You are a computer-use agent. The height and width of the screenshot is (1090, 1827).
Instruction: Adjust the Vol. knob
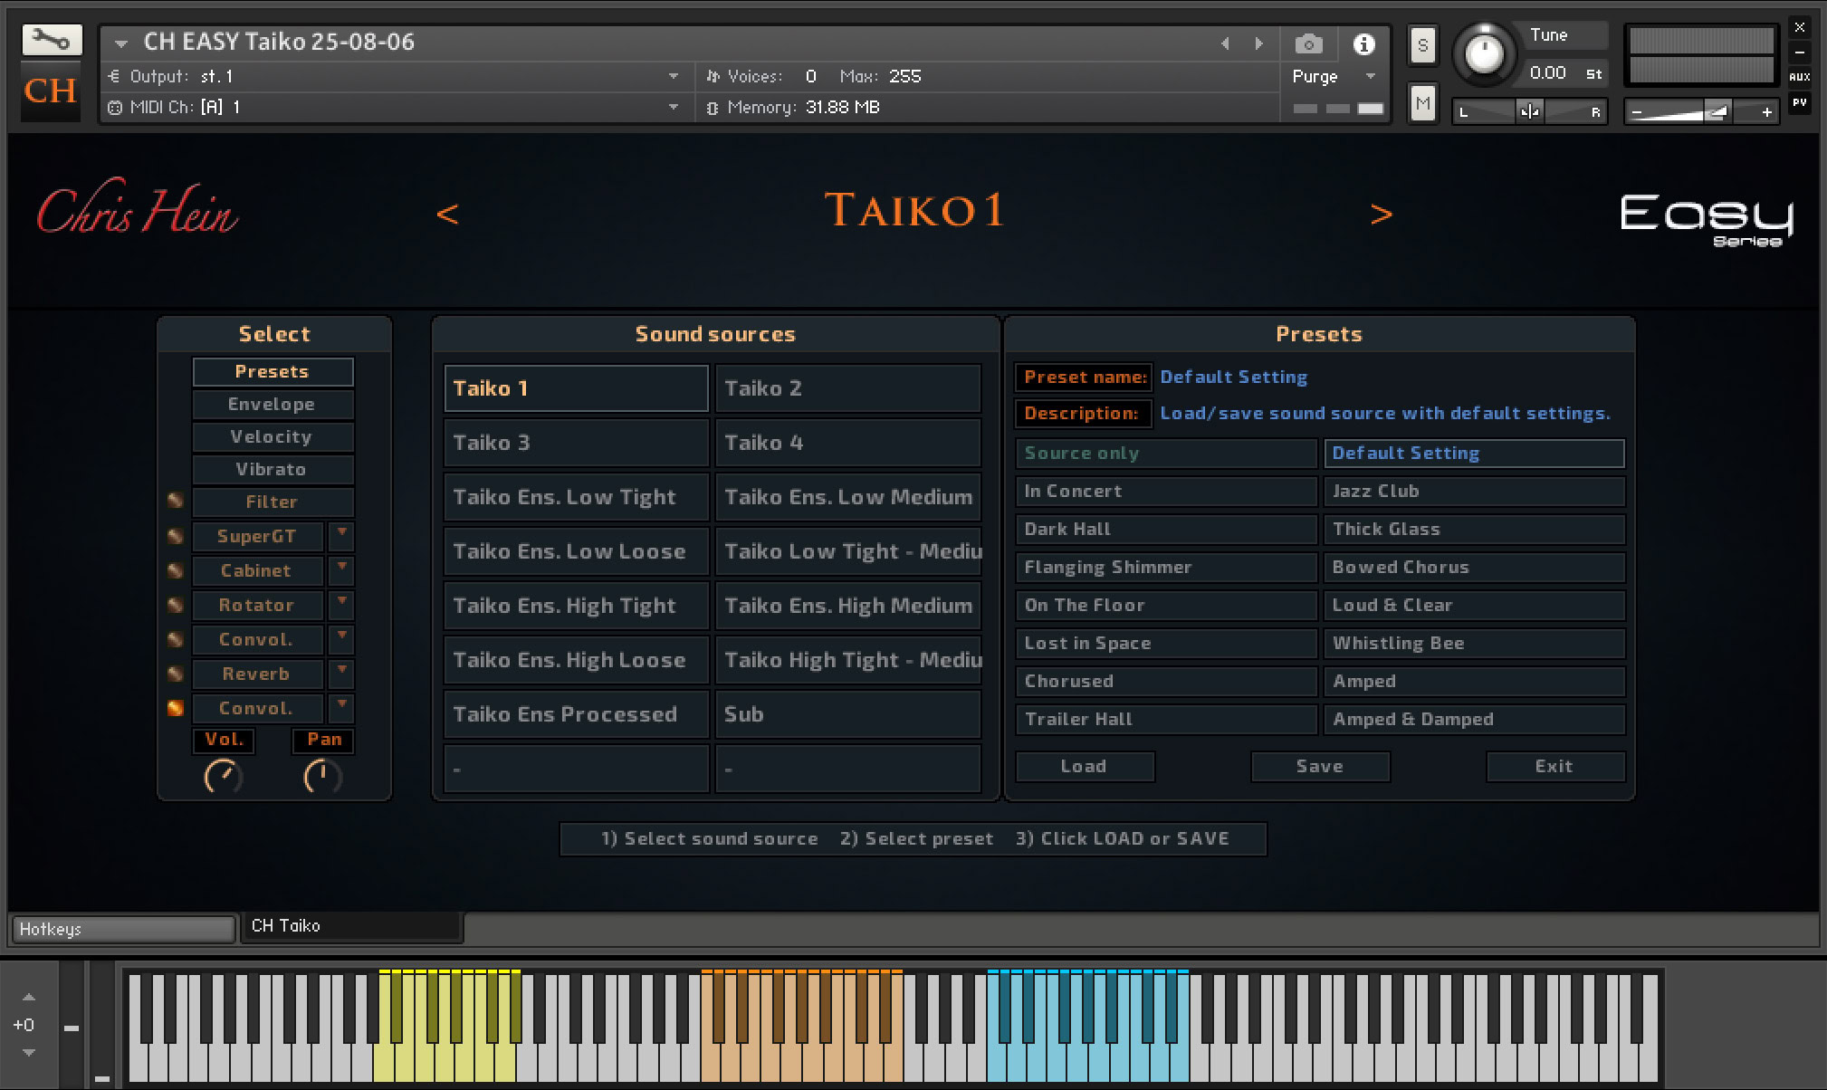pyautogui.click(x=223, y=777)
